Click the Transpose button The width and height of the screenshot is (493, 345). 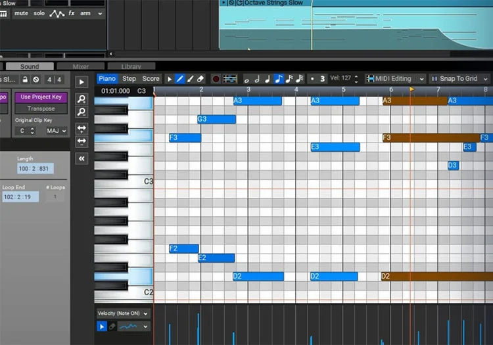pyautogui.click(x=41, y=108)
